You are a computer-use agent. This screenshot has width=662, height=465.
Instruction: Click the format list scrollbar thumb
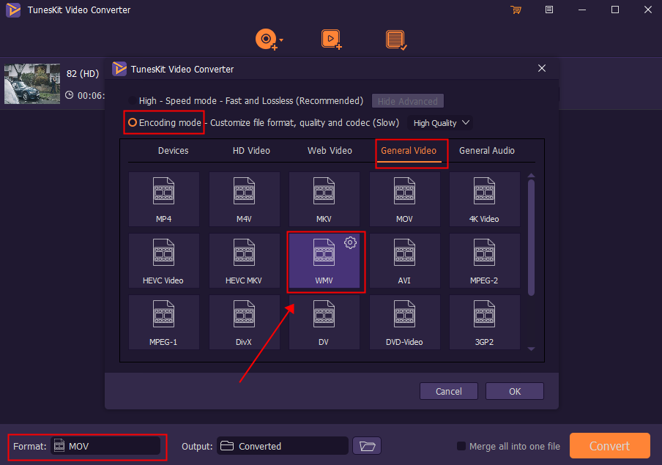531,238
